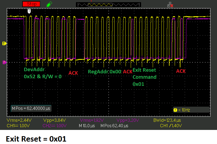Click the magenta channel 2 ground marker

tap(4, 62)
